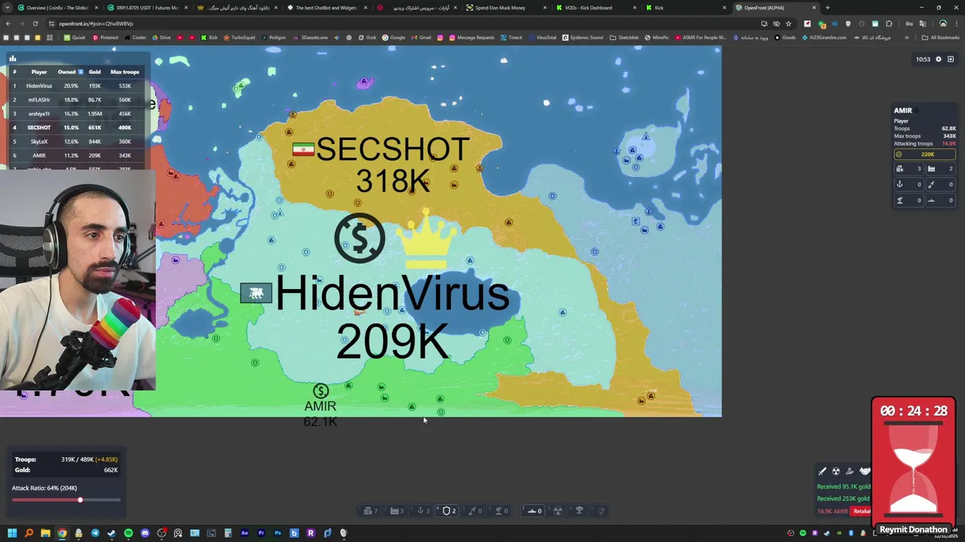Open a new browser tab
Viewport: 965px width, 542px height.
(x=827, y=8)
